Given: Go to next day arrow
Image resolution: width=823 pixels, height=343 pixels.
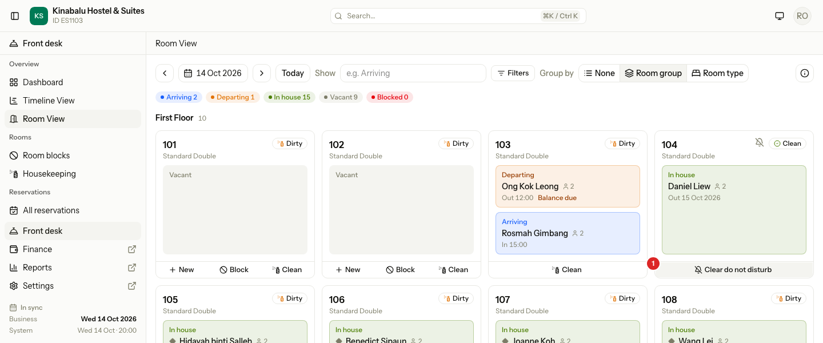Looking at the screenshot, I should [x=262, y=73].
